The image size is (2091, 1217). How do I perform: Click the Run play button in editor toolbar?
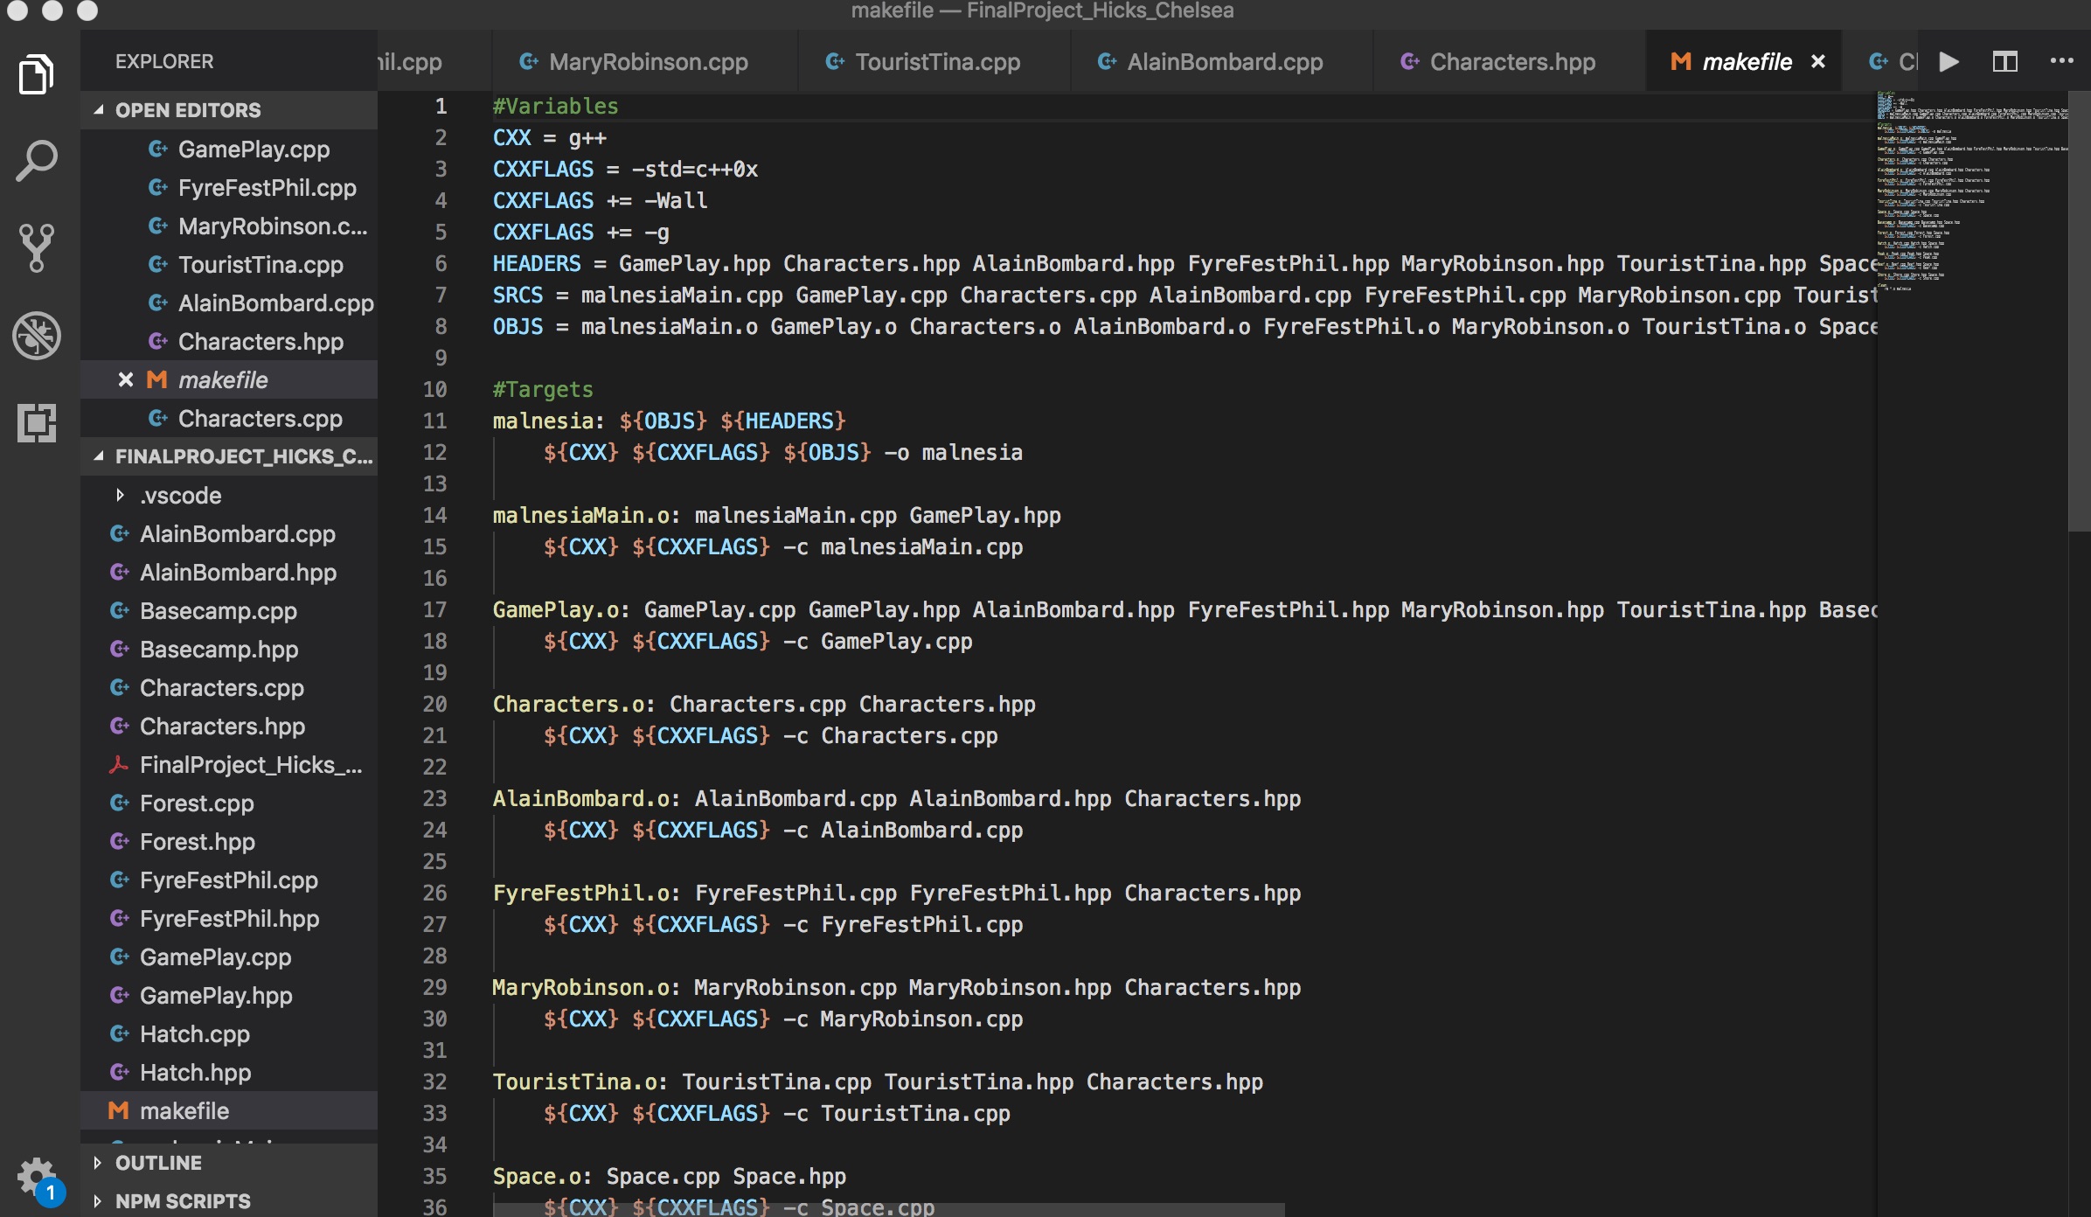[x=1949, y=62]
